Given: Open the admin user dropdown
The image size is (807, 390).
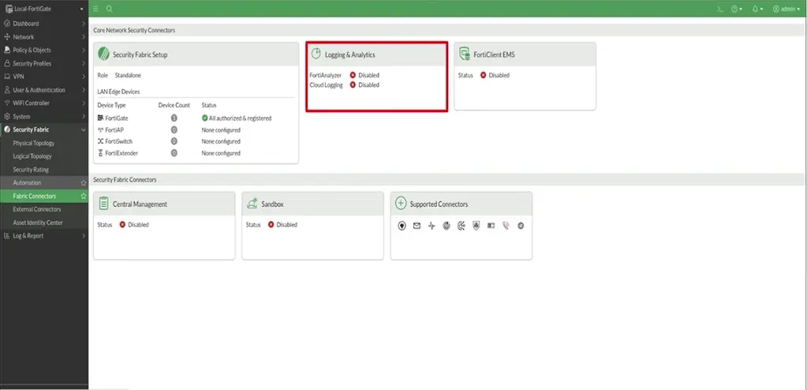Looking at the screenshot, I should [786, 9].
